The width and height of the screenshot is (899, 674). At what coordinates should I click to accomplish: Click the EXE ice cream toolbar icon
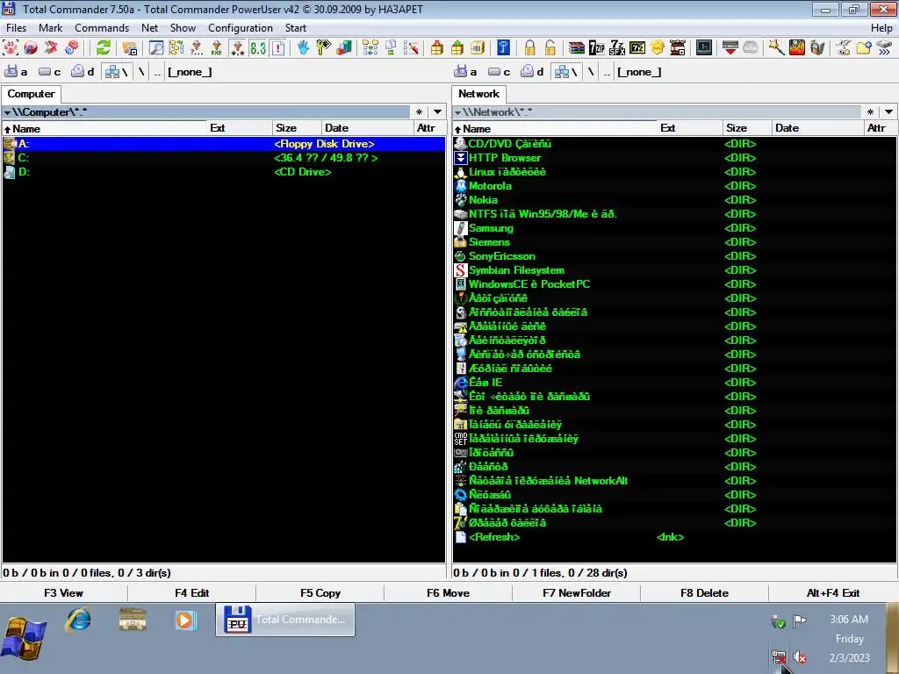pos(217,48)
